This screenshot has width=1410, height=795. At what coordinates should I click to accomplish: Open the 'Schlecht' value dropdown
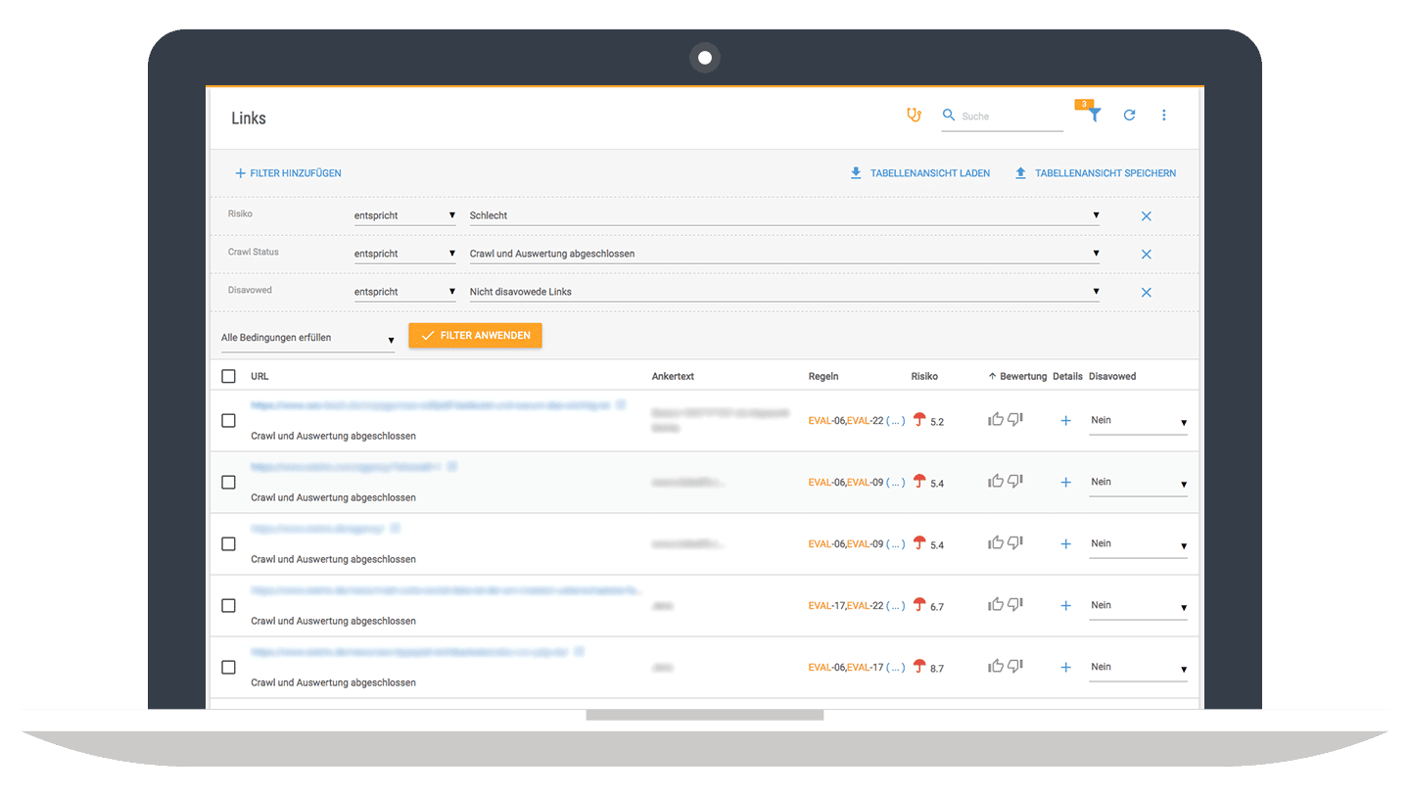[784, 215]
